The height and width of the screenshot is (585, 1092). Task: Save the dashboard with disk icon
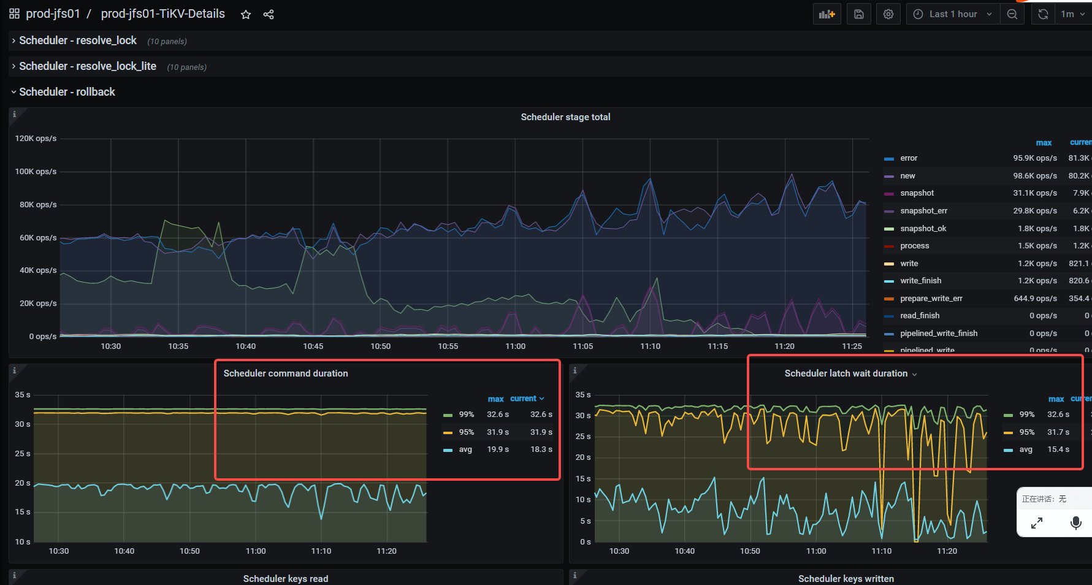tap(859, 14)
